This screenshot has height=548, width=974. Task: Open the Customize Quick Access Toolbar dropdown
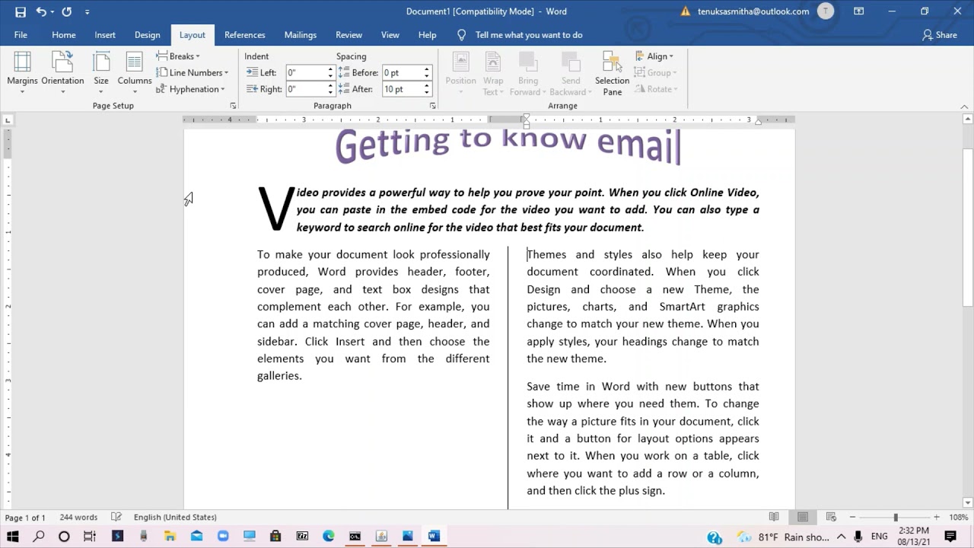[x=87, y=11]
